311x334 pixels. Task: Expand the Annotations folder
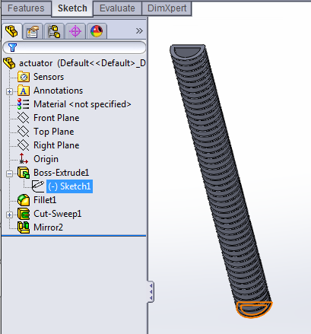[x=9, y=91]
